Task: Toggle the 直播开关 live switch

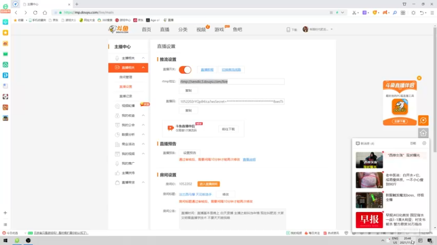Action: click(x=185, y=70)
